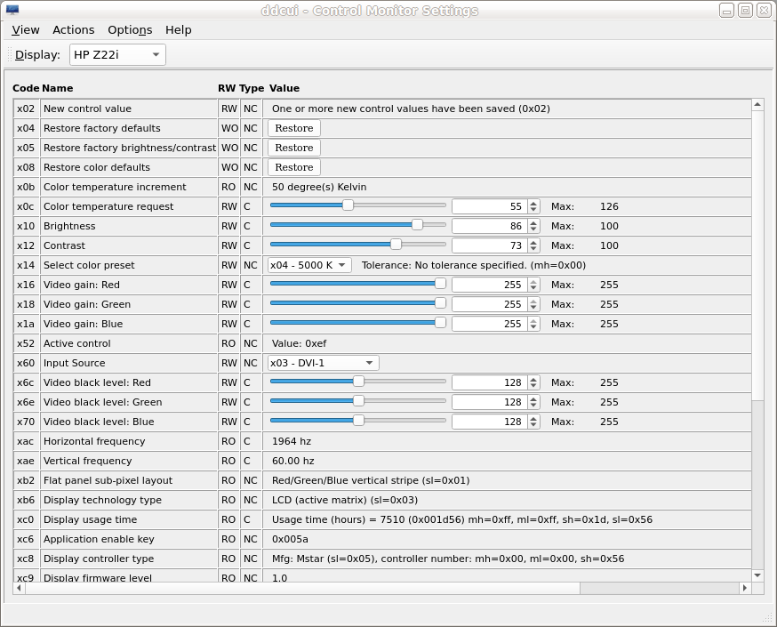This screenshot has width=777, height=627.
Task: Open the View menu
Action: [25, 29]
